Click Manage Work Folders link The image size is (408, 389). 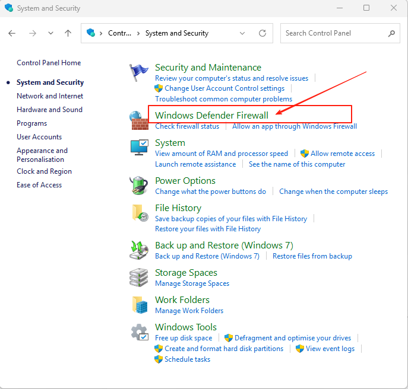(189, 311)
